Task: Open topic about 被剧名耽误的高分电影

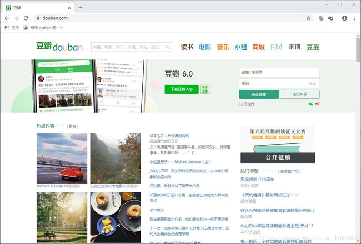Action: (x=278, y=210)
